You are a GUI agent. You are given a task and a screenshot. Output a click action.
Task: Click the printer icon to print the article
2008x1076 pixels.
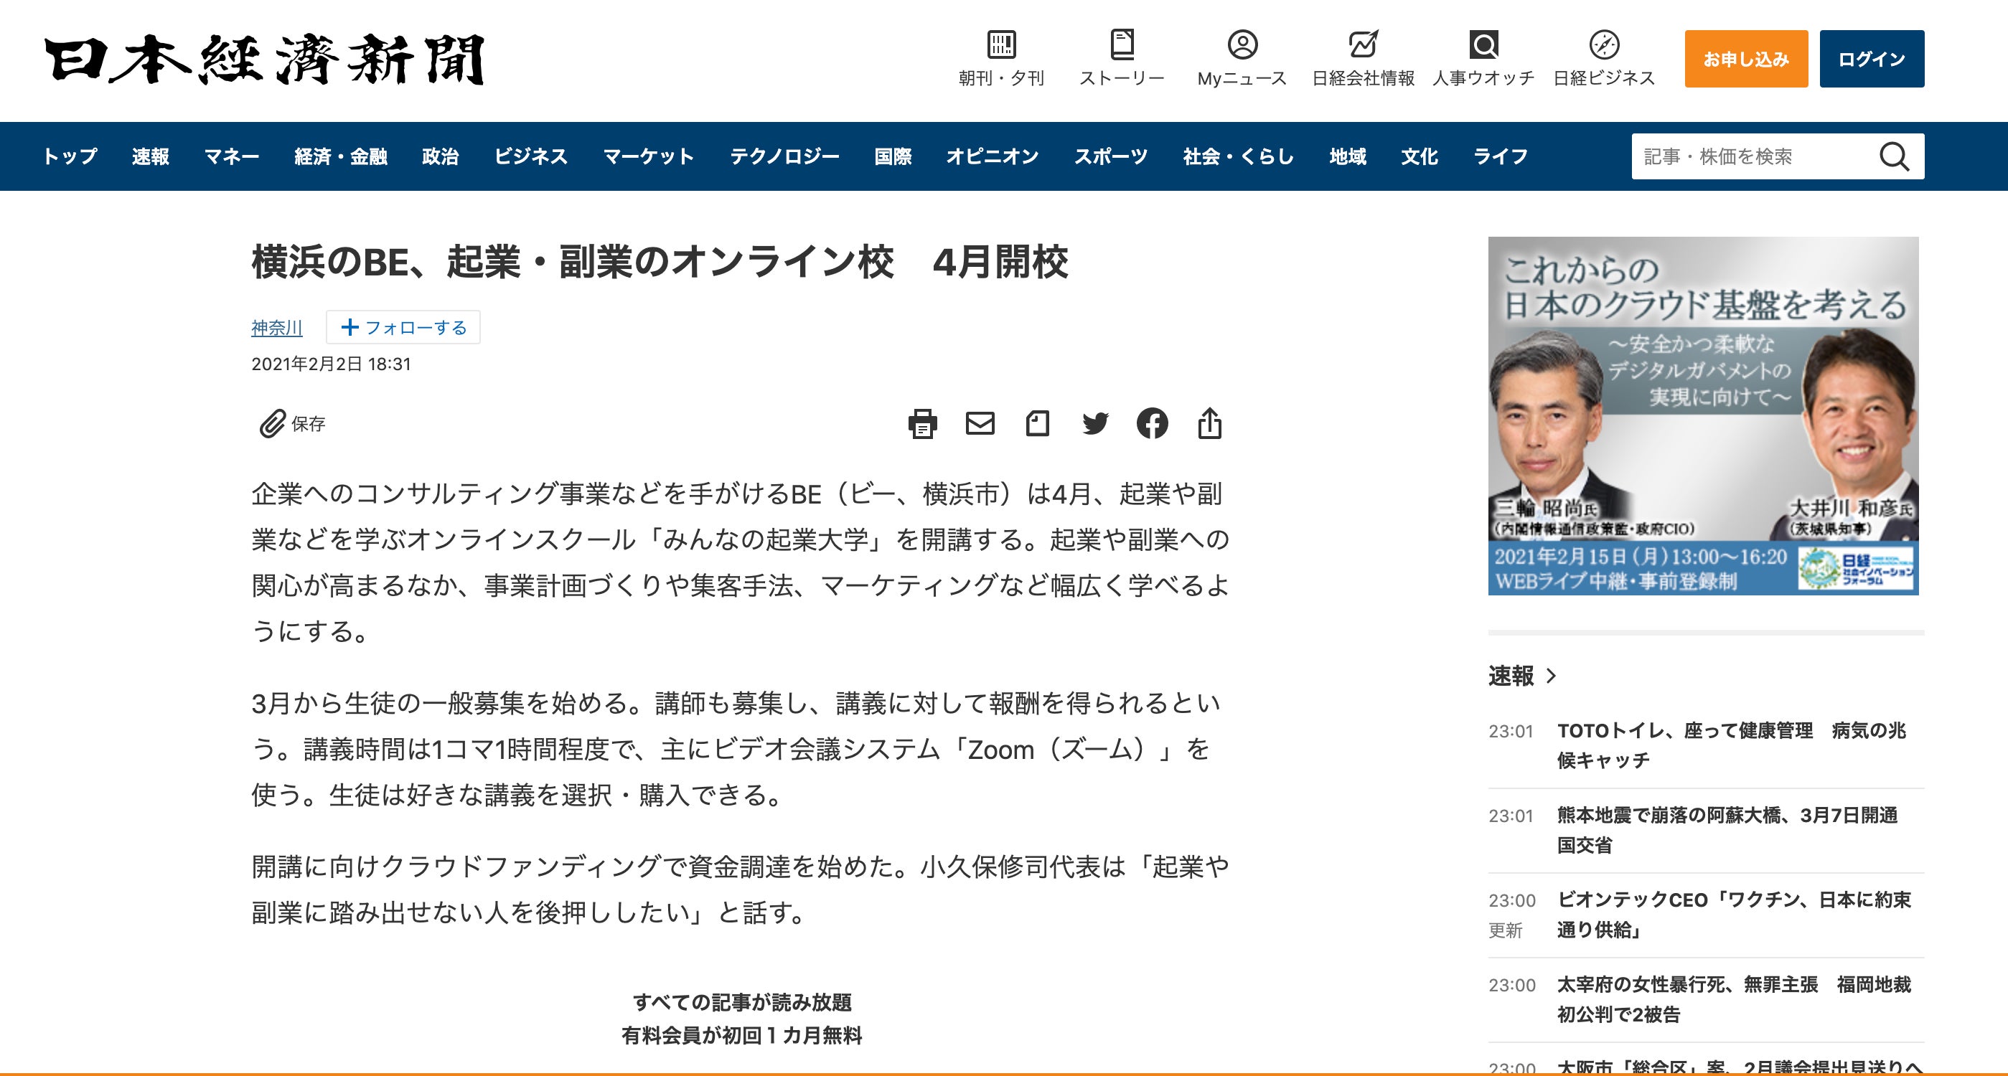[922, 424]
